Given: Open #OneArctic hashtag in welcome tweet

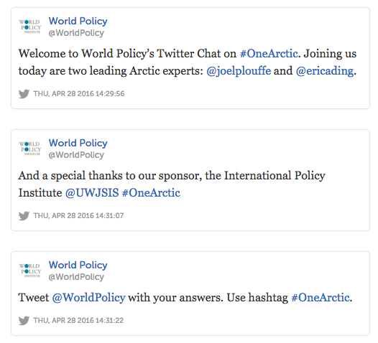Looking at the screenshot, I should click(269, 53).
